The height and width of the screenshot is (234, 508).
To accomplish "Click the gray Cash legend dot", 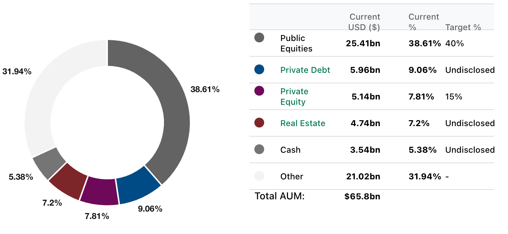I will [x=259, y=150].
